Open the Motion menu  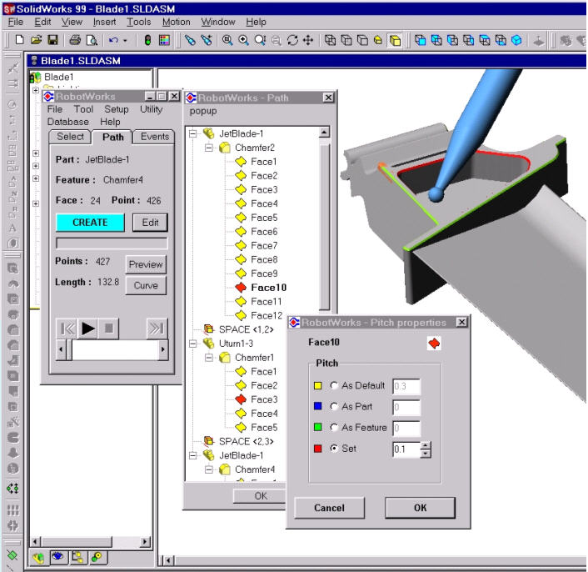click(x=176, y=22)
